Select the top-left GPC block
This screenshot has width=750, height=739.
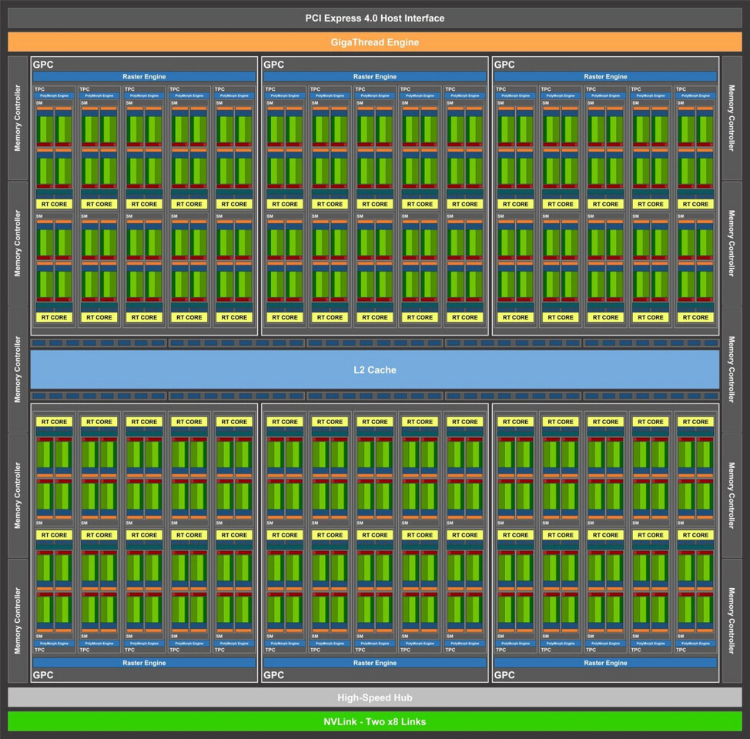coord(44,65)
